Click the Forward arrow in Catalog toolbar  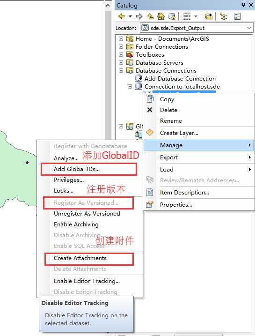(139, 16)
